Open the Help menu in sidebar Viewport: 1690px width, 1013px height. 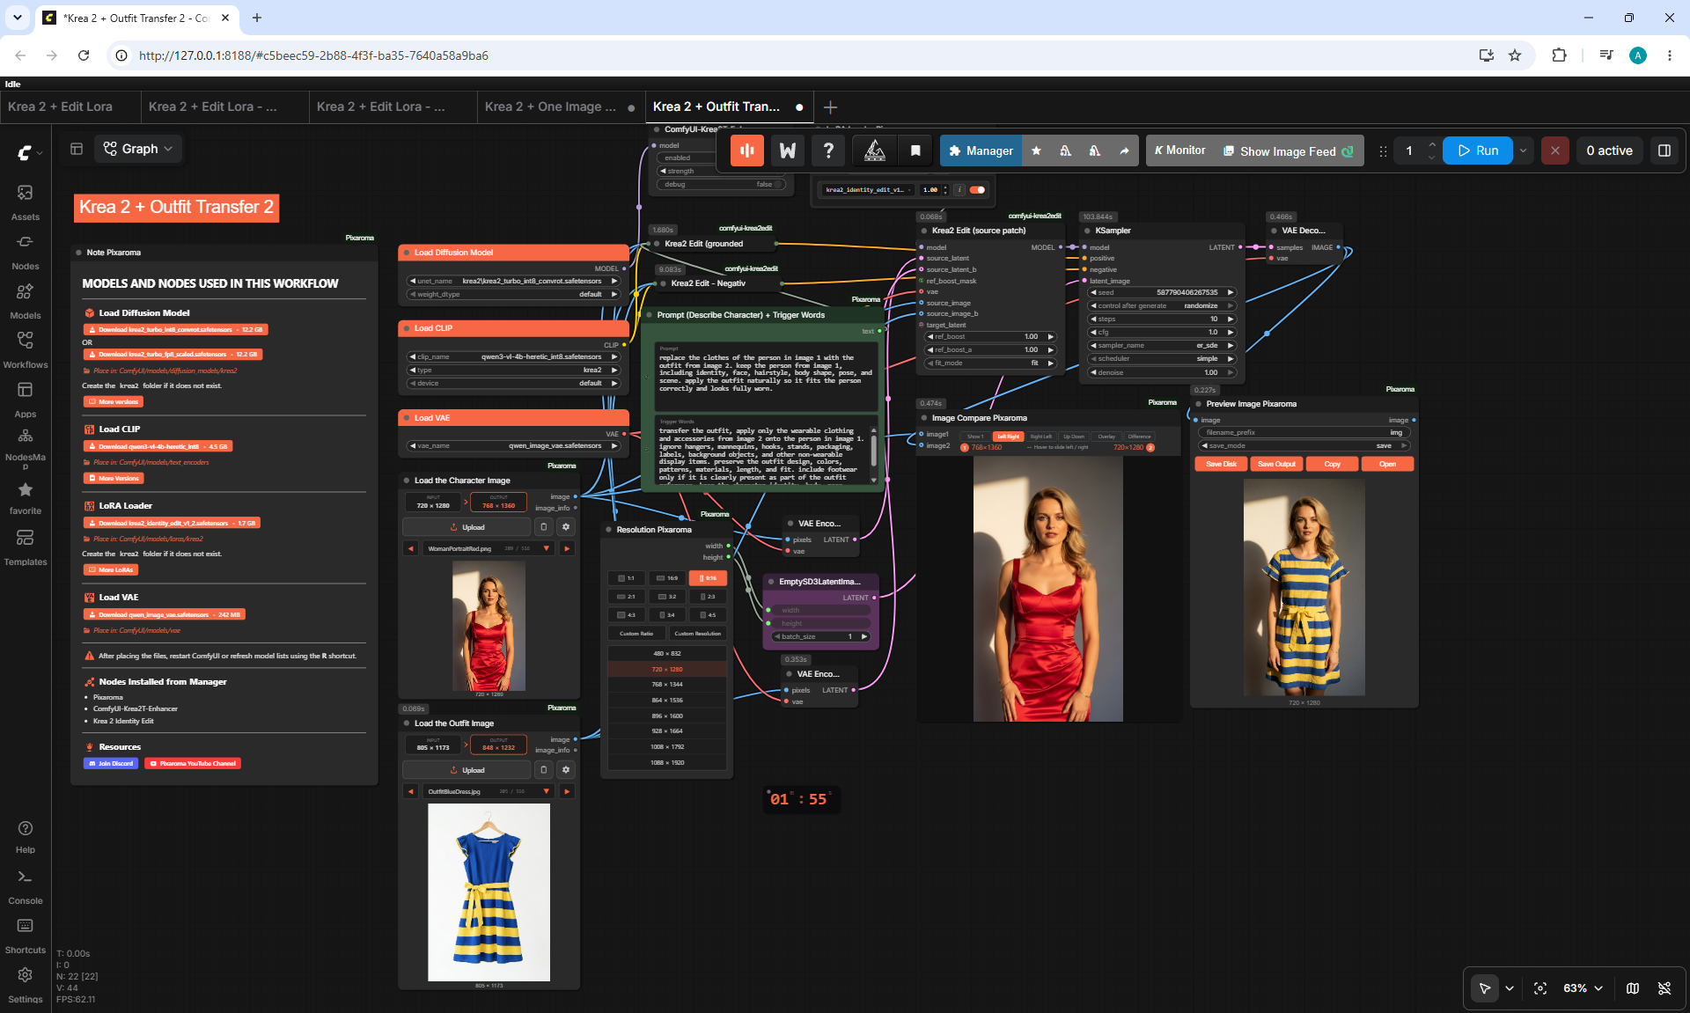tap(25, 837)
